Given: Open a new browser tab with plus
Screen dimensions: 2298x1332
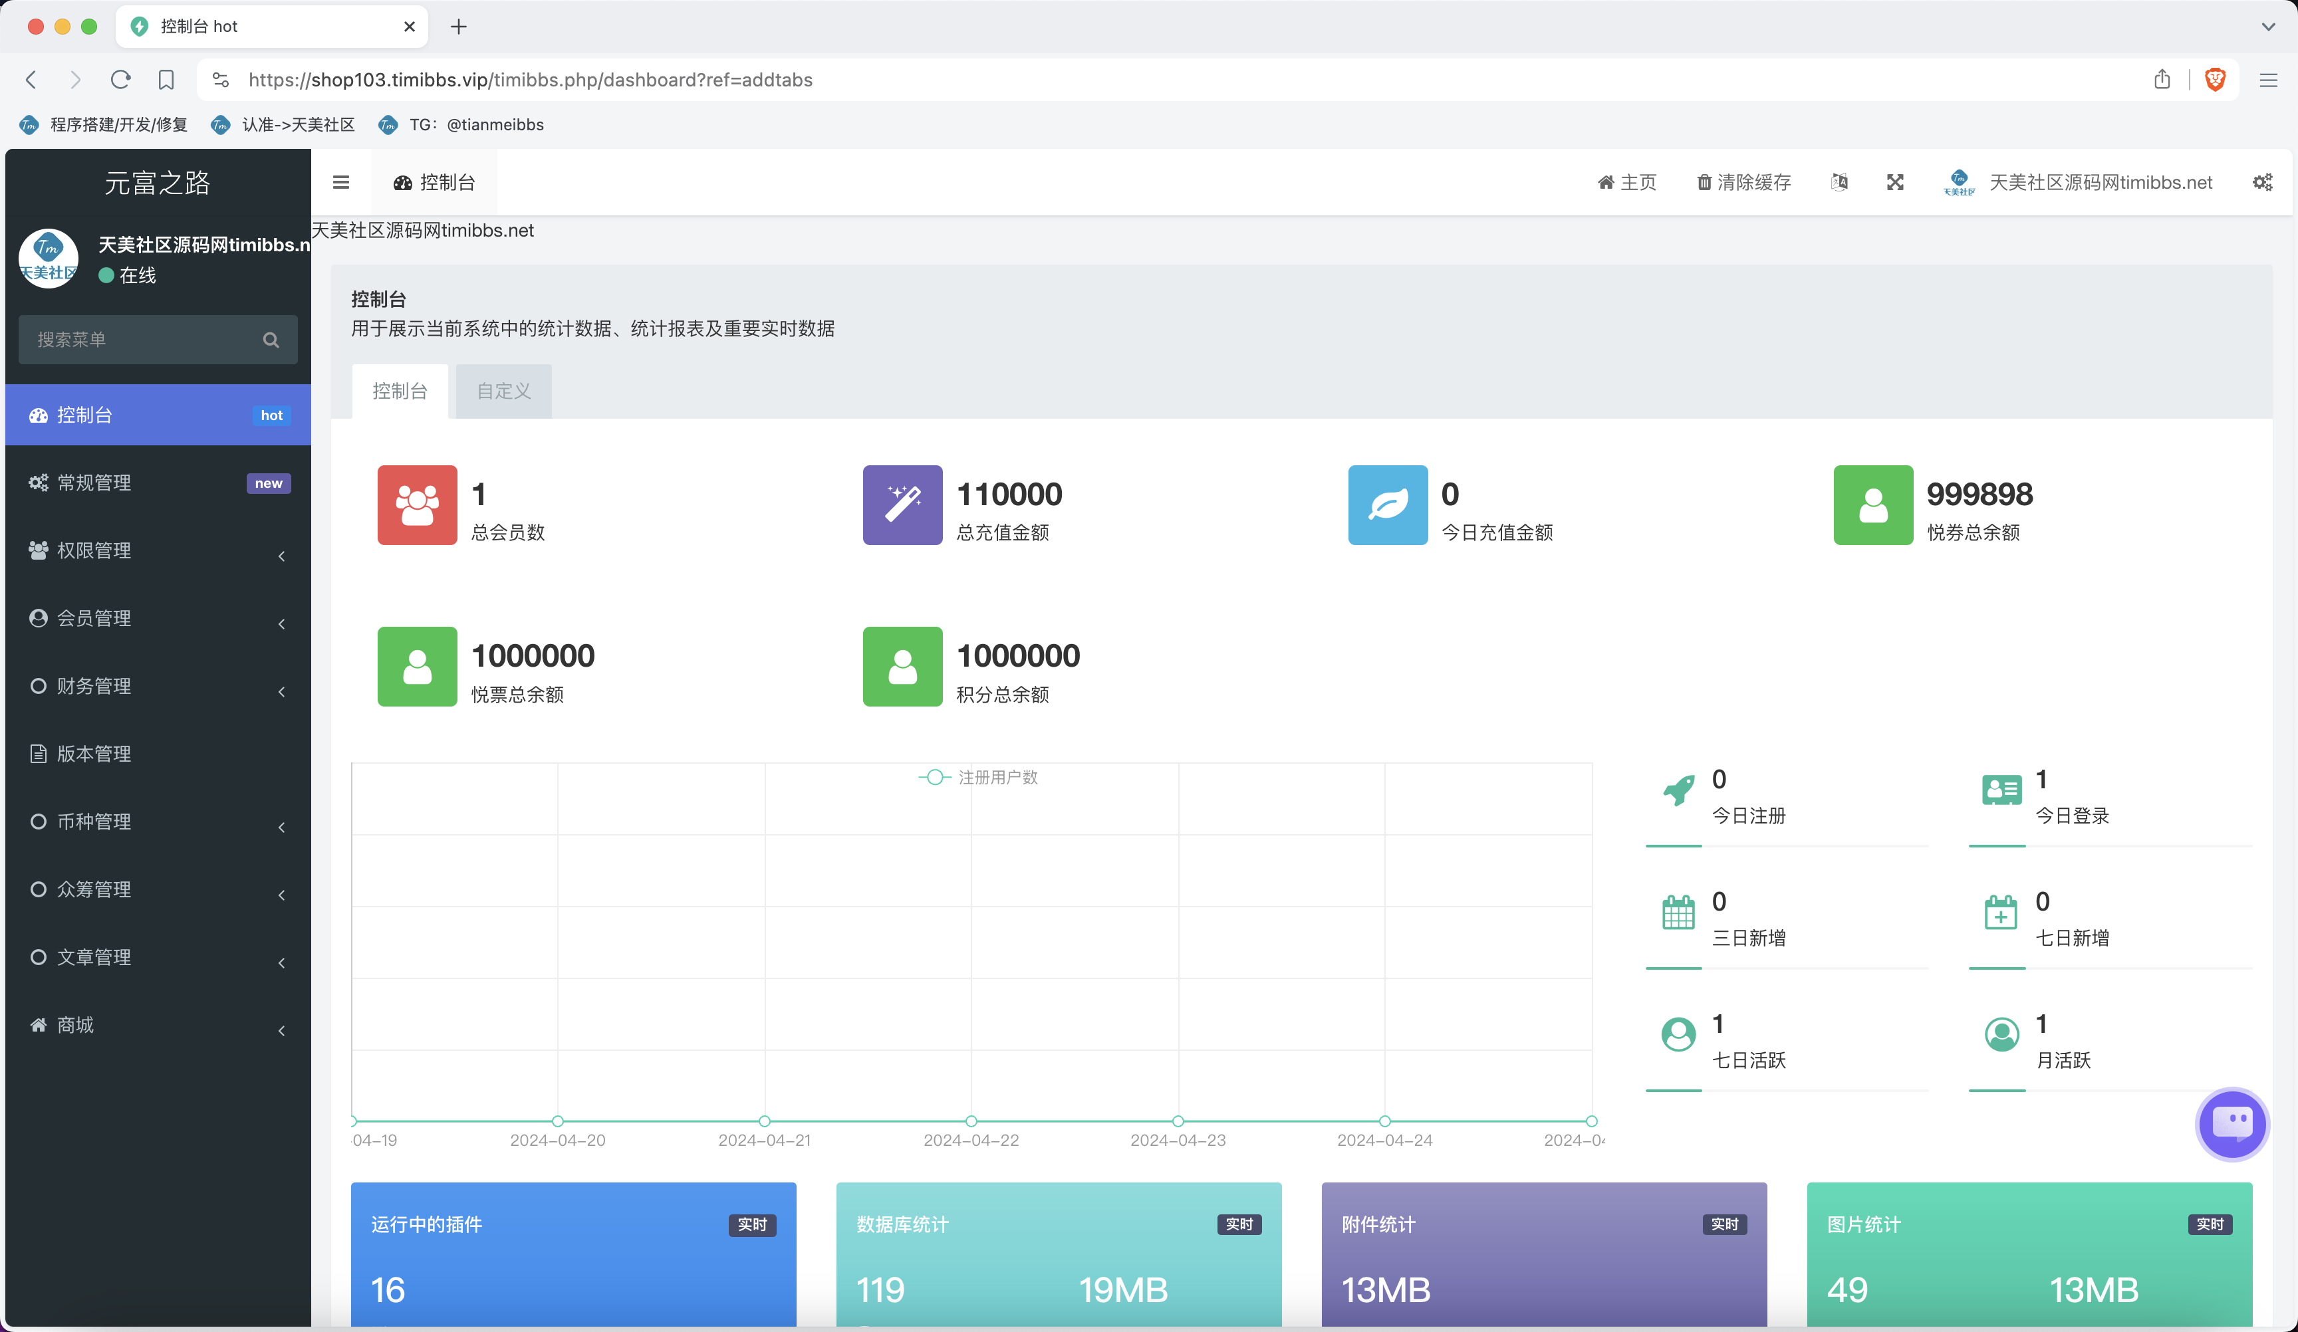Looking at the screenshot, I should (x=459, y=27).
